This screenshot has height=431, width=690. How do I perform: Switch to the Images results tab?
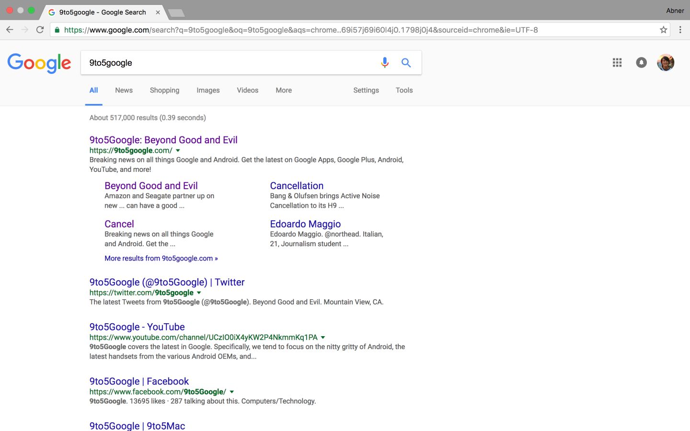click(208, 90)
